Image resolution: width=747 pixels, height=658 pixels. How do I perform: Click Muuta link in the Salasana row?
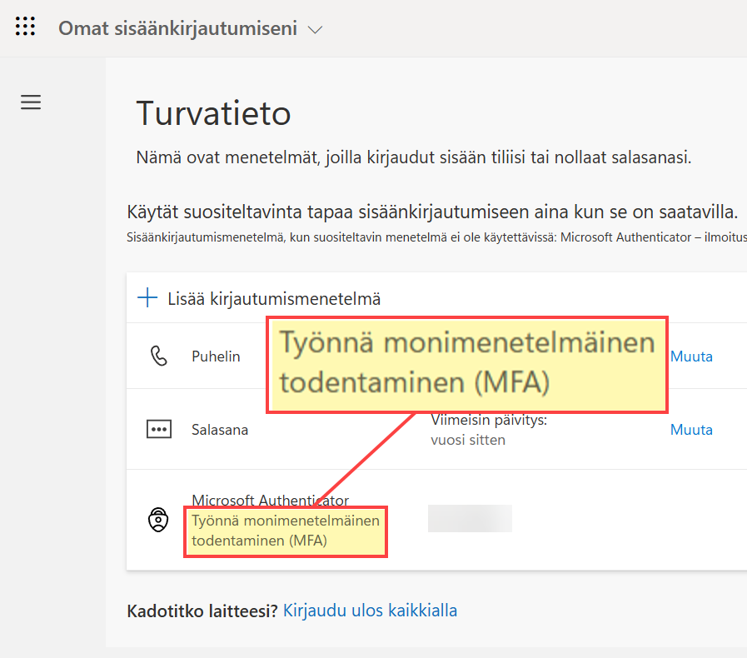[x=691, y=430]
